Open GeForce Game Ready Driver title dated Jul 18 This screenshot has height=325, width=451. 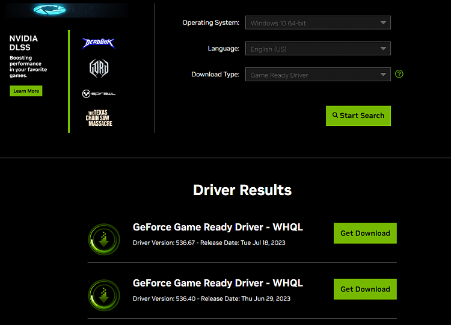pyautogui.click(x=218, y=227)
